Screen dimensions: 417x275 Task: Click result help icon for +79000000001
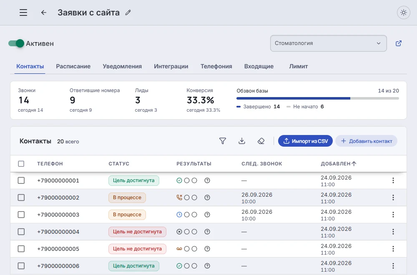(207, 180)
